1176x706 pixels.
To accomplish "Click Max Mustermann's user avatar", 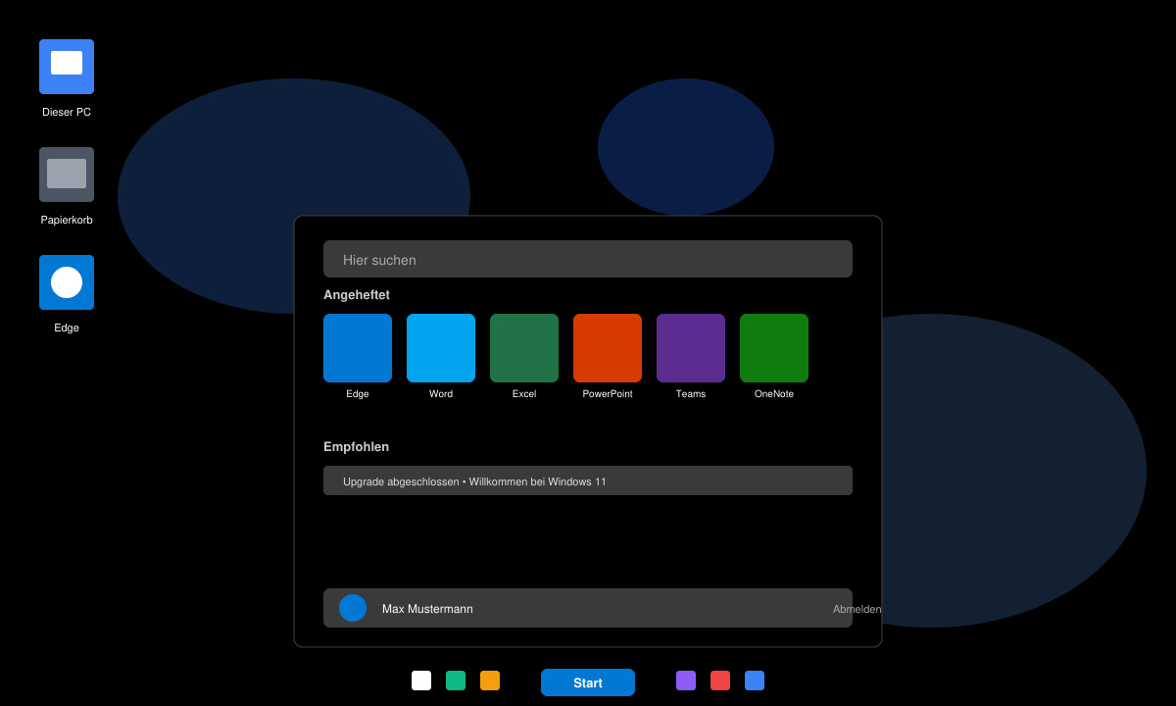I will point(353,608).
